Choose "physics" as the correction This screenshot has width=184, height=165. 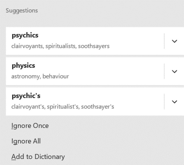[x=23, y=66]
